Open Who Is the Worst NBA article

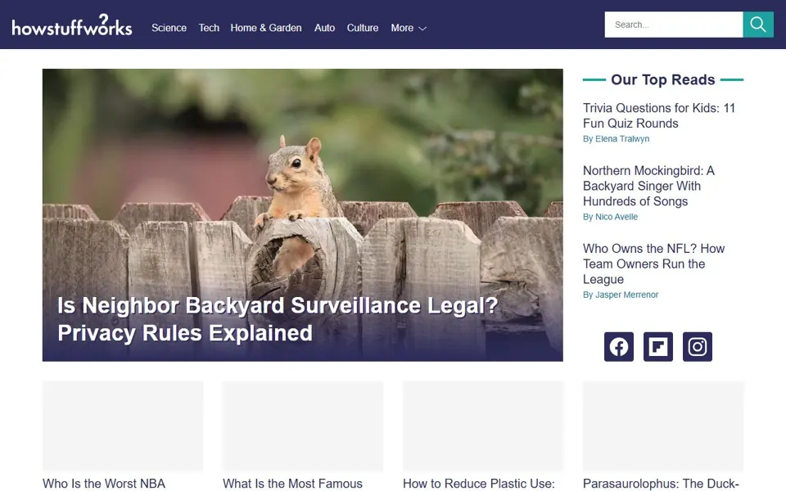(104, 484)
